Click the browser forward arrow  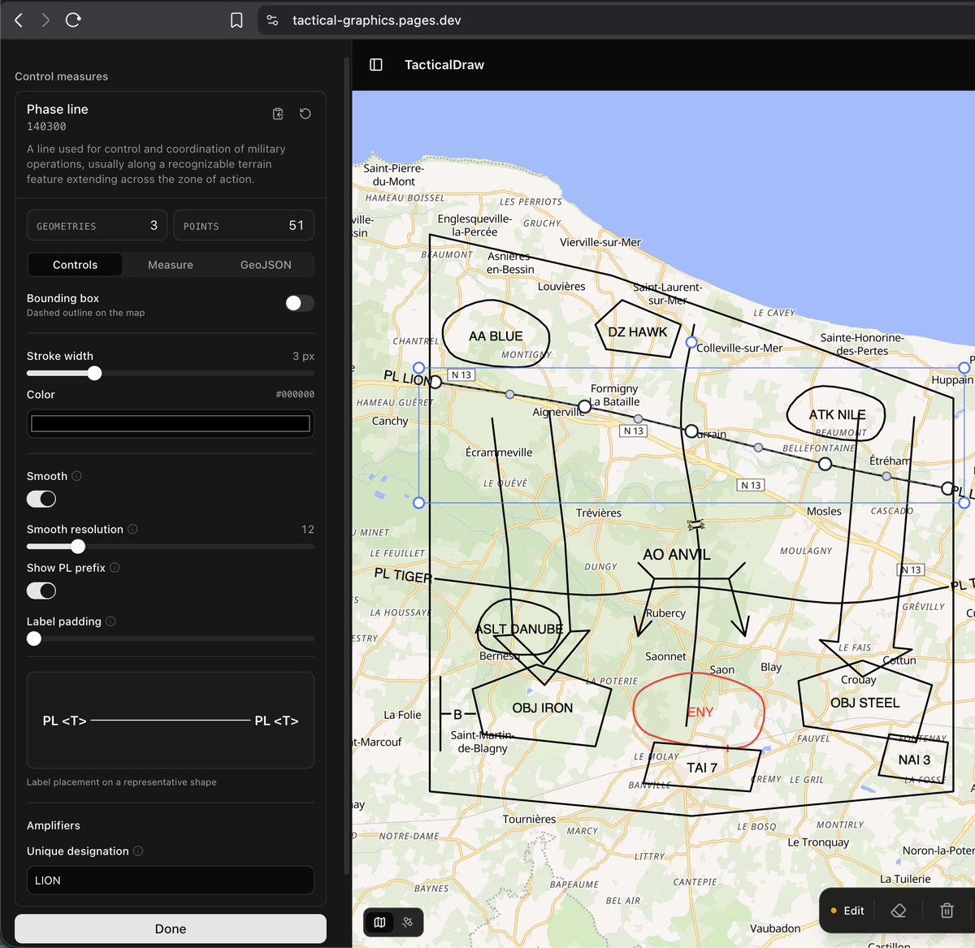45,19
